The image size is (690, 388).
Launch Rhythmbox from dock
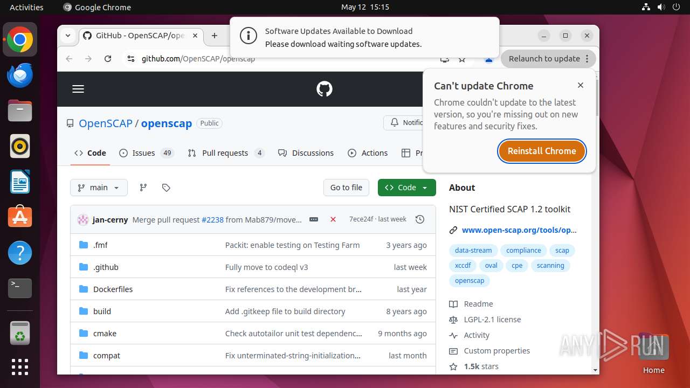pyautogui.click(x=20, y=146)
